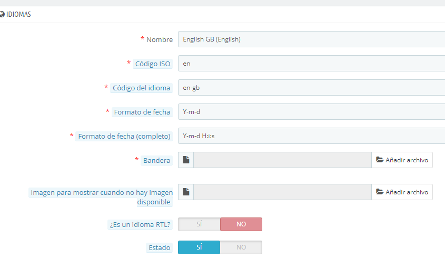Disable Estado with NO
The height and width of the screenshot is (270, 445).
click(241, 247)
